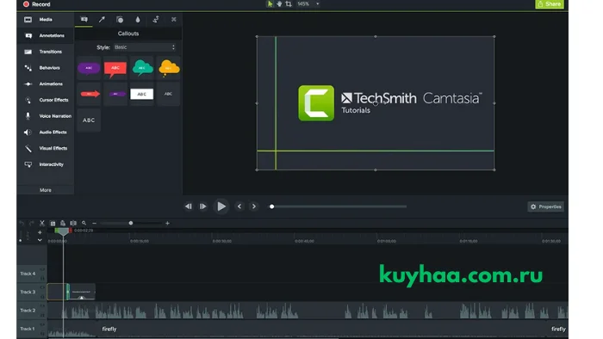Select the Arrows and lines annotation icon

click(x=102, y=19)
